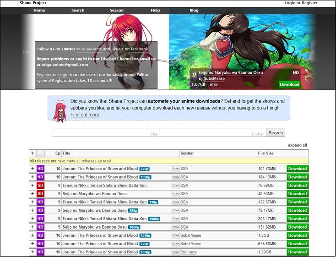This screenshot has width=336, height=257.
Task: Open info for Erai-raws 1.29GB release
Action: tap(175, 252)
